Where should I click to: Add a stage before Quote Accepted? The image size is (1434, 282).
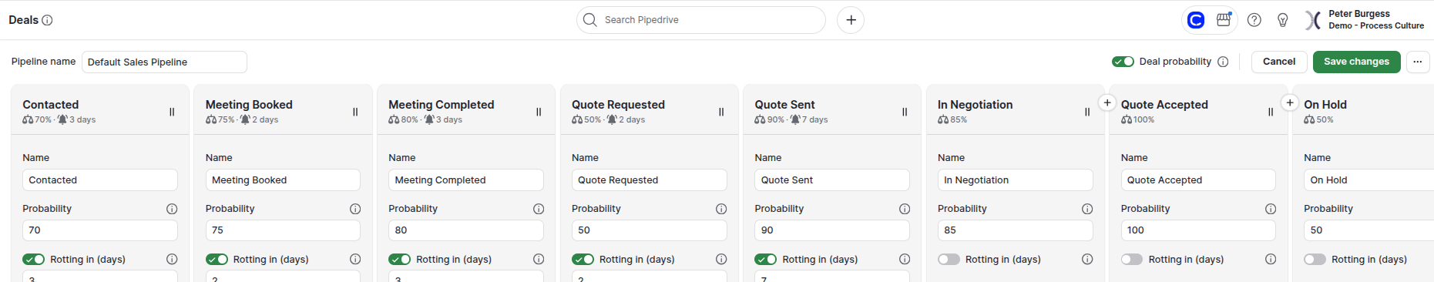tap(1107, 102)
